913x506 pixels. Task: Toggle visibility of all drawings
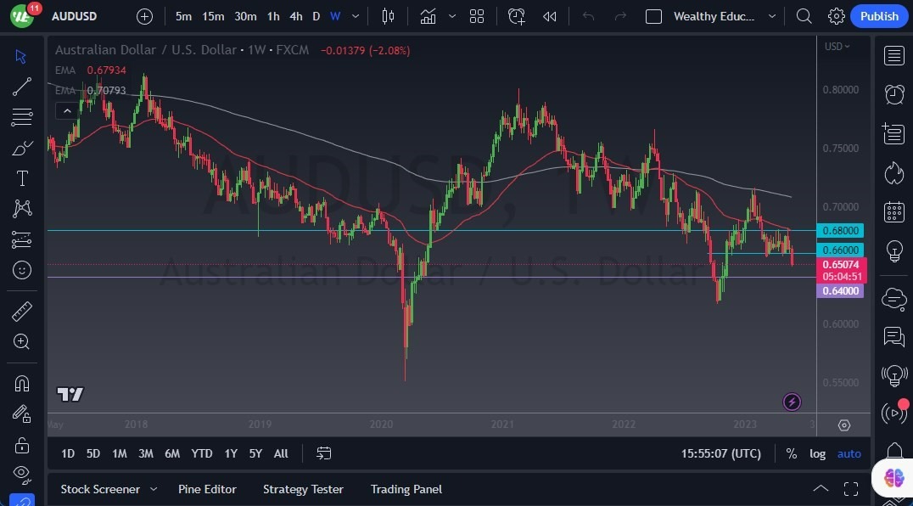click(22, 475)
